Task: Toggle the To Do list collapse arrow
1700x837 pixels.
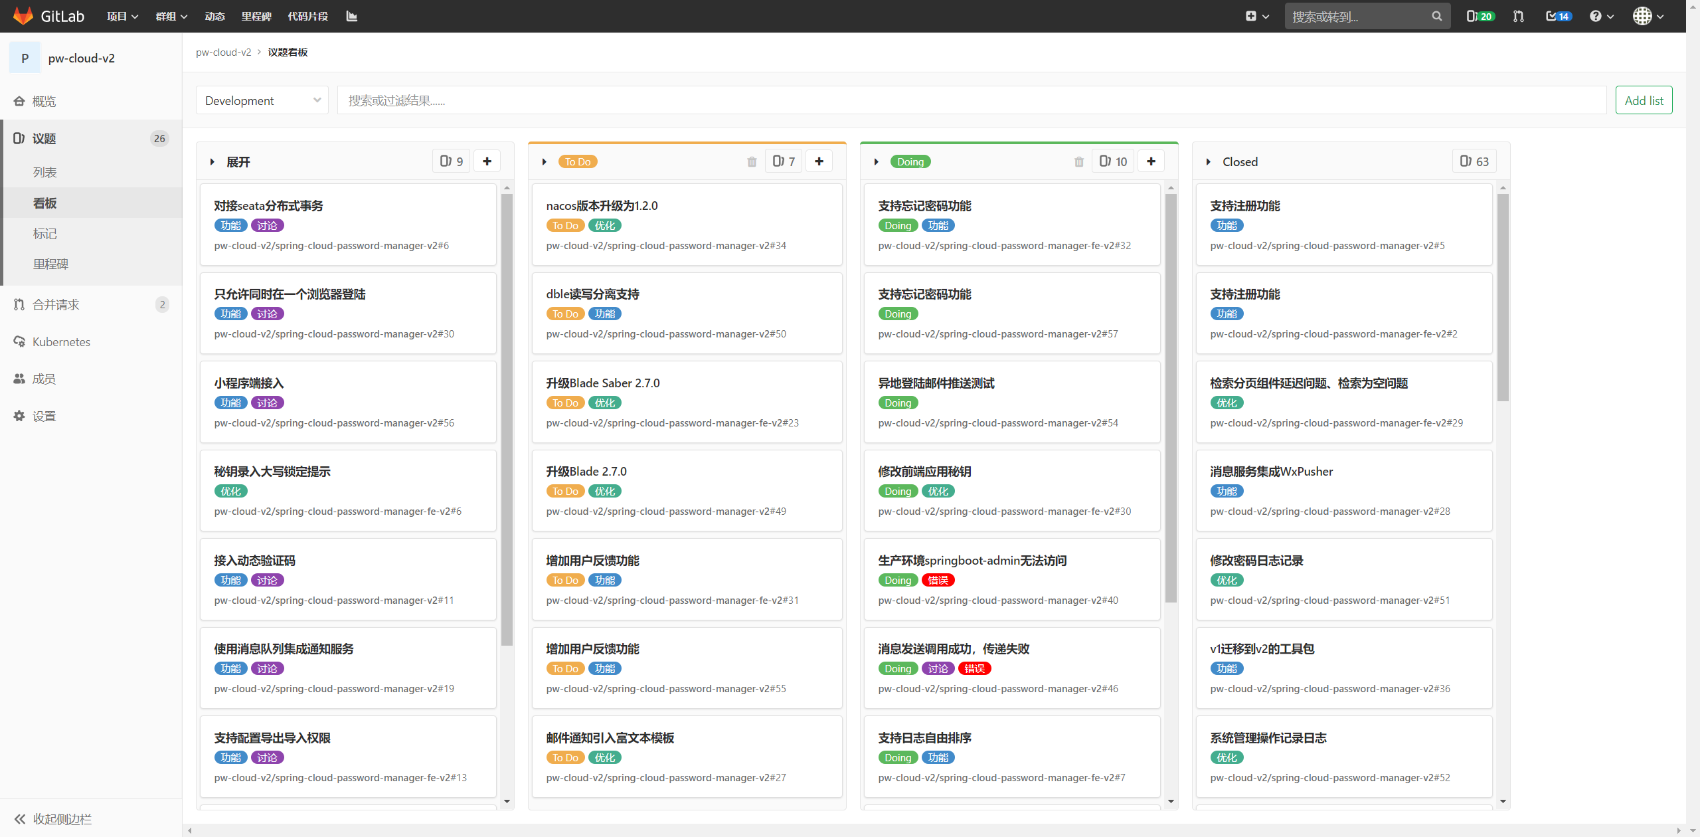Action: pos(545,161)
